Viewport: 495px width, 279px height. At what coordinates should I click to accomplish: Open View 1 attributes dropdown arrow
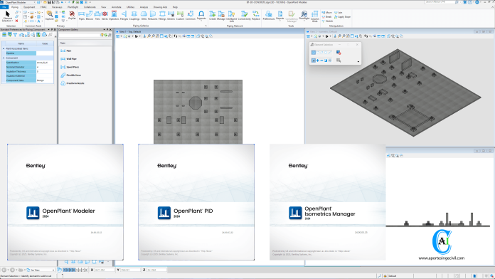[x=122, y=36]
